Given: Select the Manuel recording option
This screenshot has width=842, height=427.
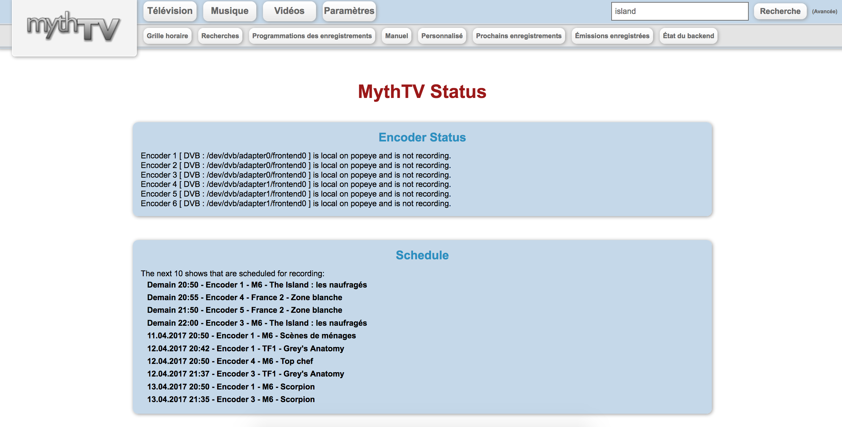Looking at the screenshot, I should (396, 36).
